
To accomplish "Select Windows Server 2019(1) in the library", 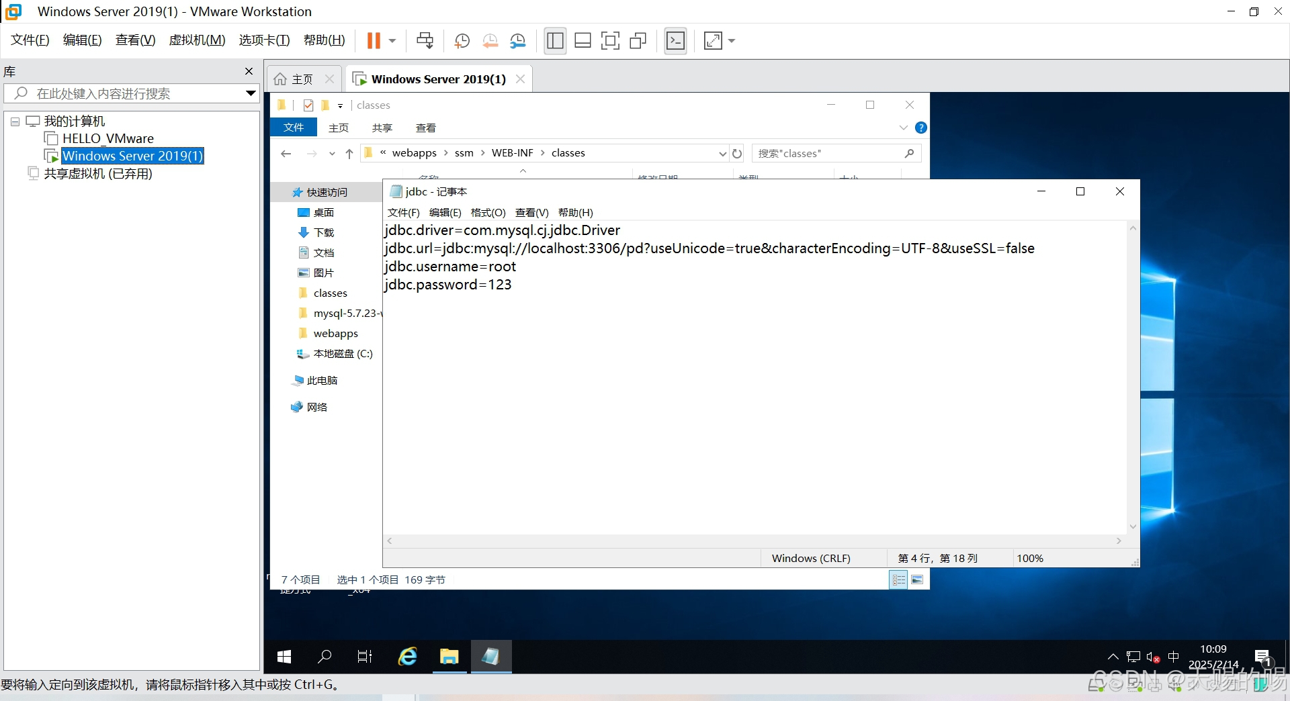I will (x=132, y=156).
